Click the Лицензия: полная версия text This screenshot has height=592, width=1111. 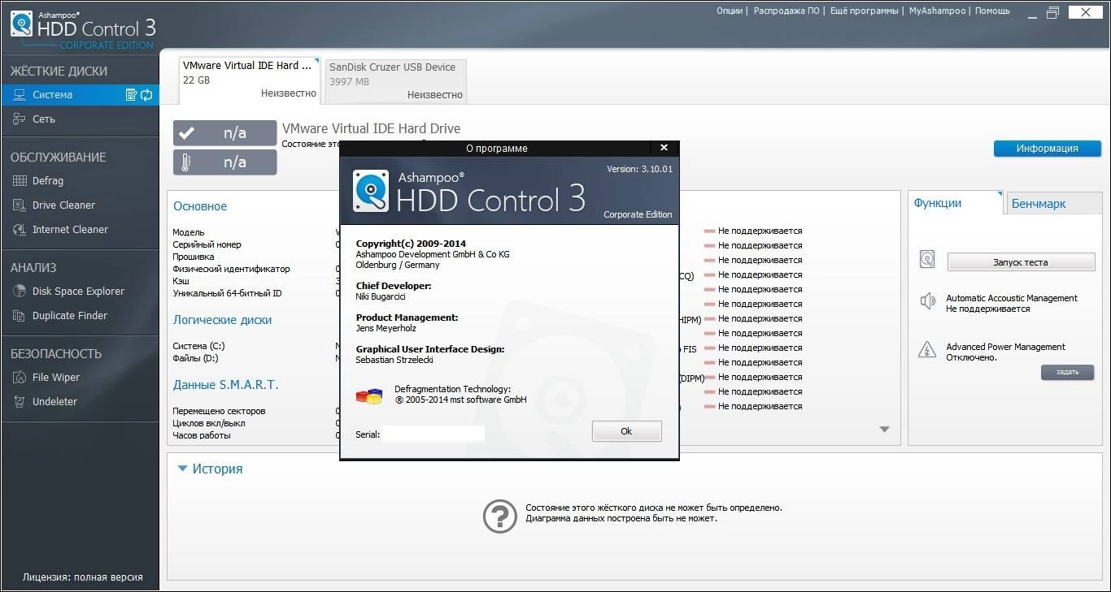tap(83, 577)
